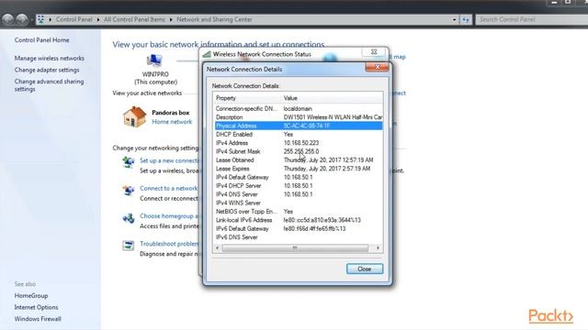
Task: Click the Back navigation arrow
Action: point(7,19)
